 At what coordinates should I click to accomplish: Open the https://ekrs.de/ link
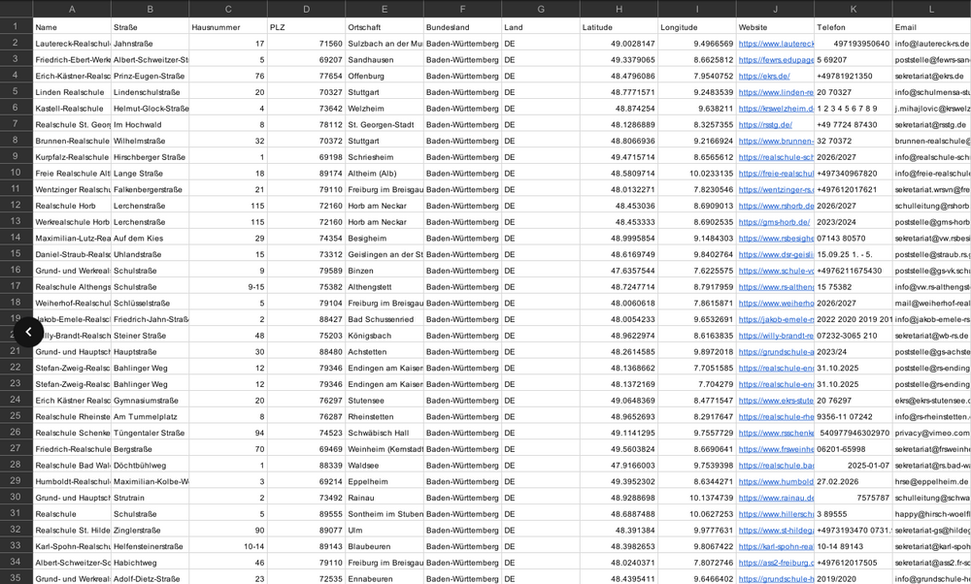pyautogui.click(x=764, y=76)
